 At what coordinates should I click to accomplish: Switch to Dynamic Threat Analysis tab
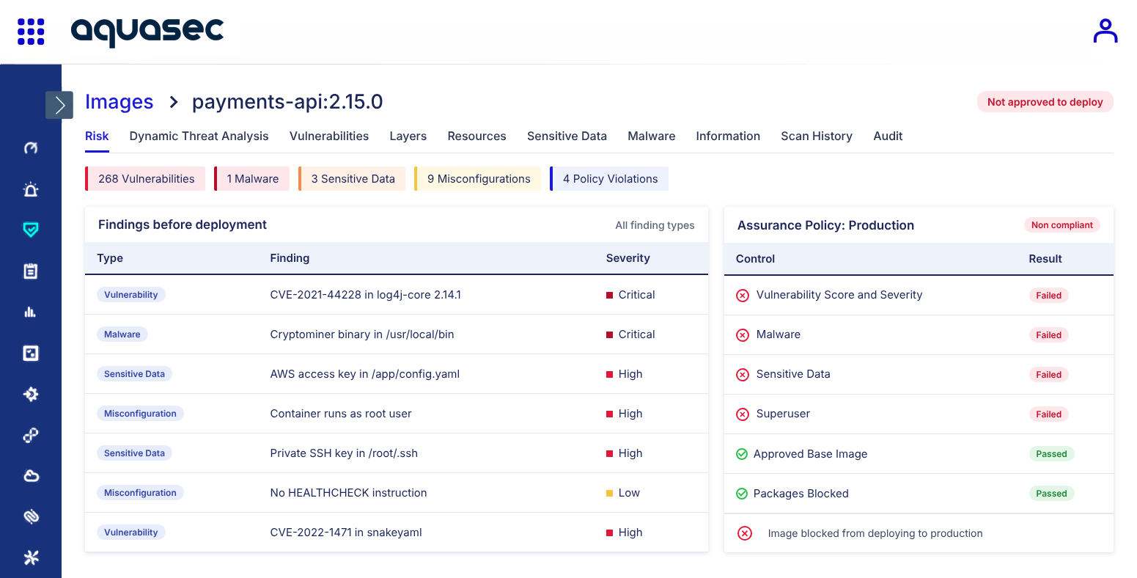tap(199, 136)
